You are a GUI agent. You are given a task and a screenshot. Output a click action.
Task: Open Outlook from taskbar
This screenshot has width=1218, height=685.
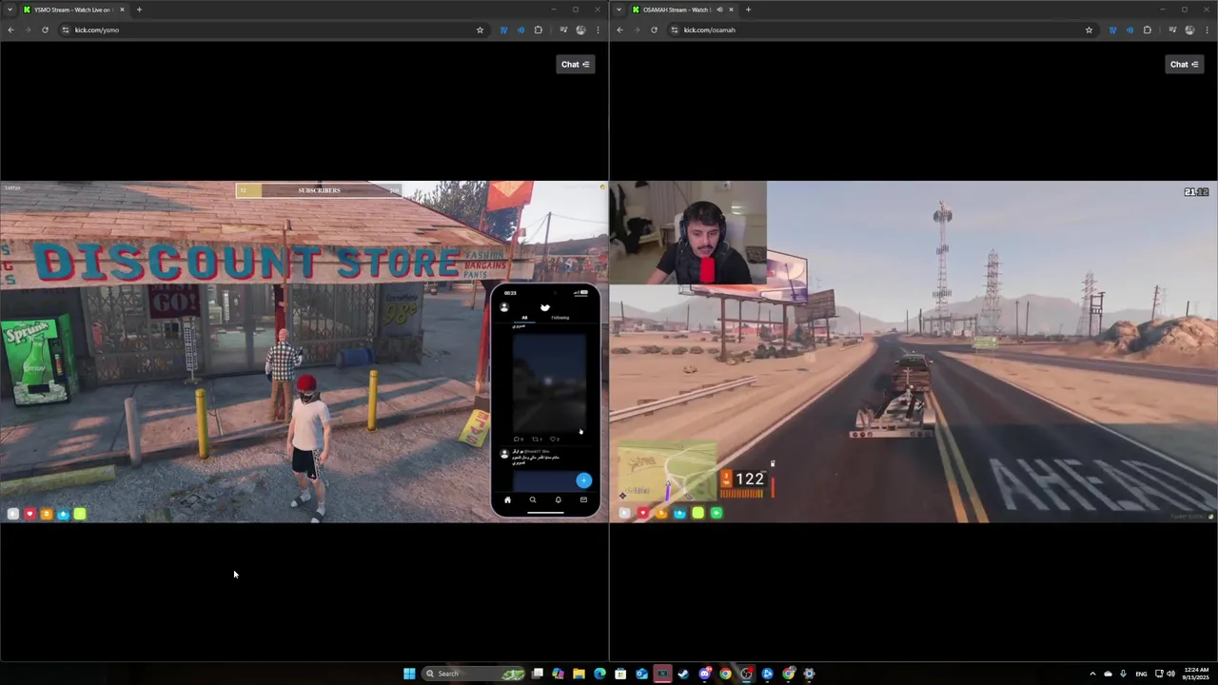(x=641, y=674)
